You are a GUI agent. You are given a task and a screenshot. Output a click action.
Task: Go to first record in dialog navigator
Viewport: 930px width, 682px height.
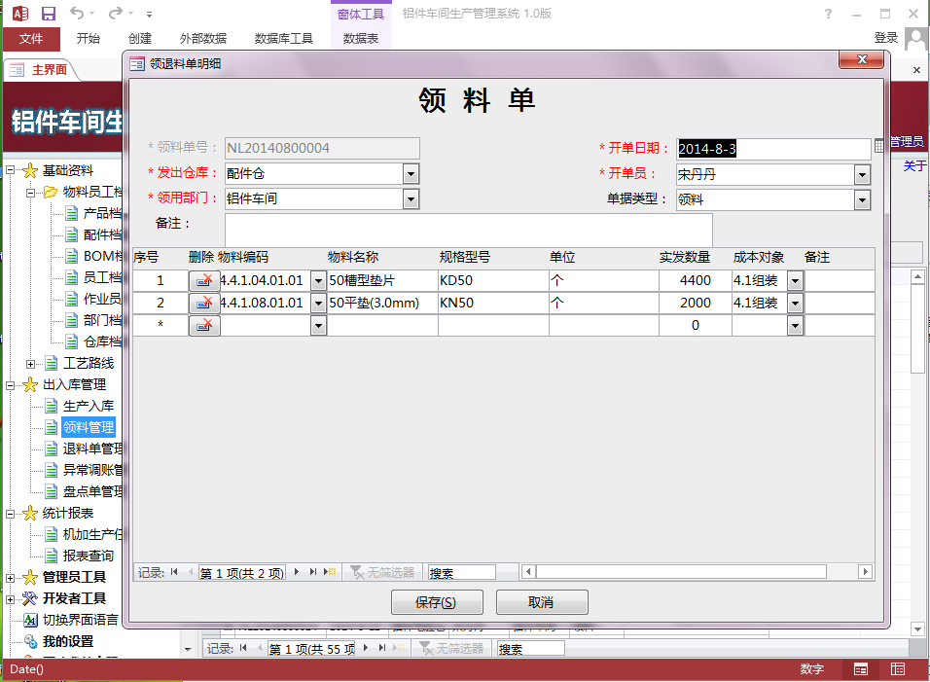point(174,572)
